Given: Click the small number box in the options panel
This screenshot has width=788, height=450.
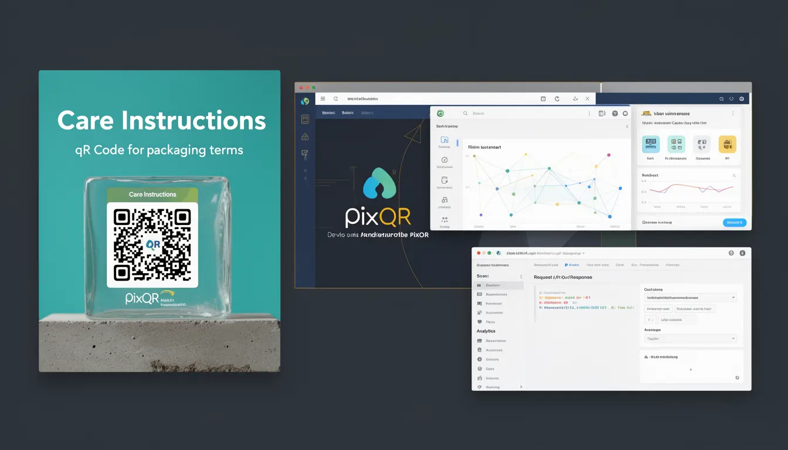Looking at the screenshot, I should (x=650, y=320).
